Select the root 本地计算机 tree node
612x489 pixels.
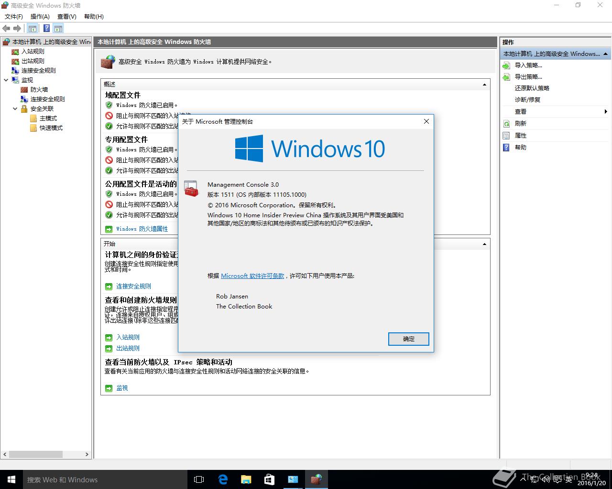pos(51,42)
